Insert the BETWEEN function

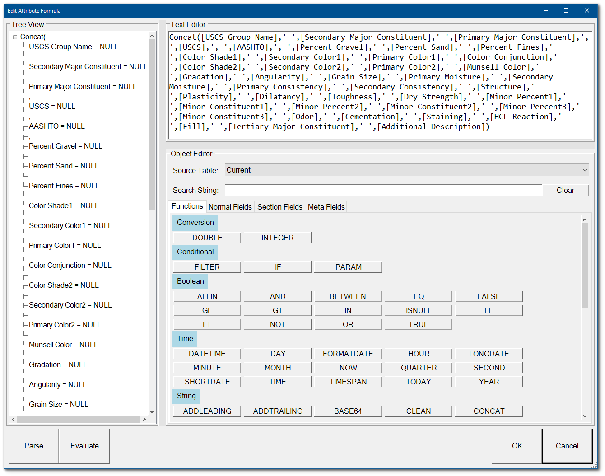[348, 296]
